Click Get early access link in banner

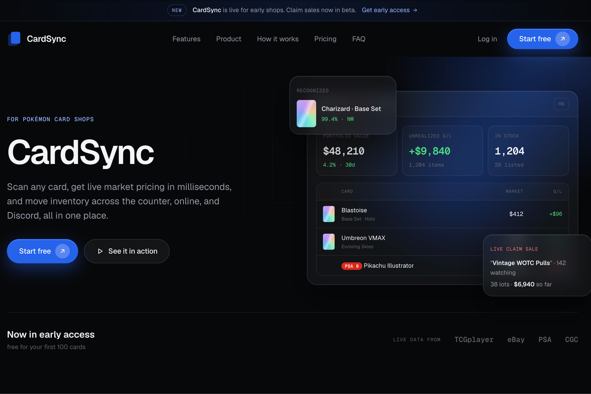pos(390,10)
